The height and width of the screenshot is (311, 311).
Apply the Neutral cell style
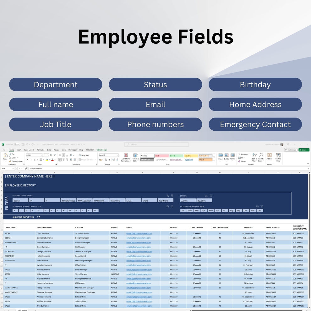coord(191,156)
